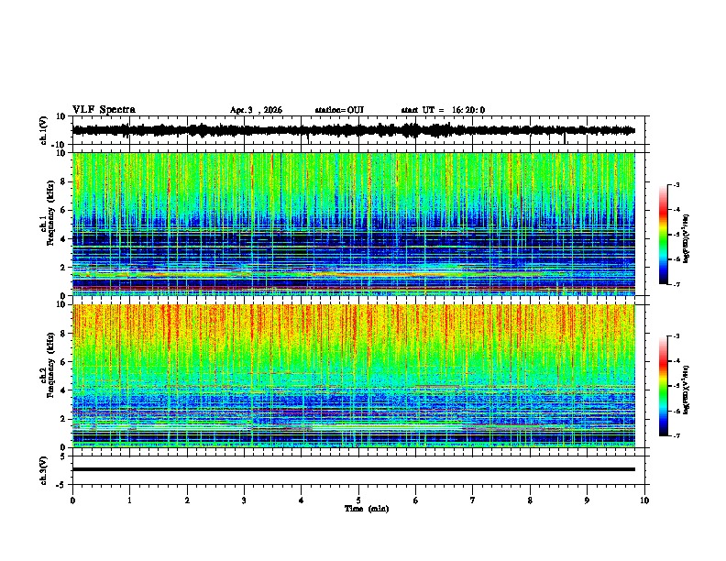The width and height of the screenshot is (726, 561).
Task: Click the ch.1 colorbar log(PSD) unit label
Action: point(687,238)
